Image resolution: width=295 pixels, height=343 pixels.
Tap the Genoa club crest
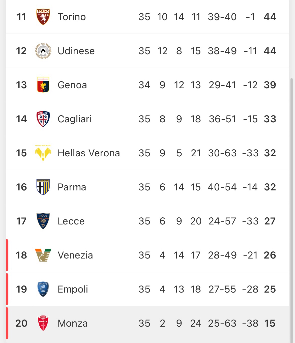coord(43,85)
